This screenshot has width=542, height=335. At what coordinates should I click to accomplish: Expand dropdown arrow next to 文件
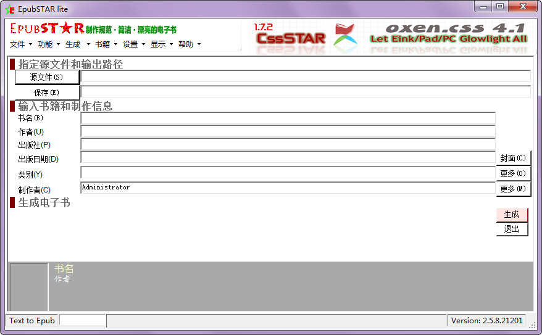point(30,44)
